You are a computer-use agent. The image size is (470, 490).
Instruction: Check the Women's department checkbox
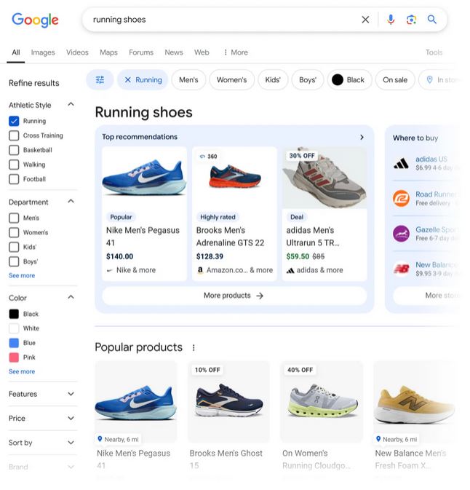point(14,232)
